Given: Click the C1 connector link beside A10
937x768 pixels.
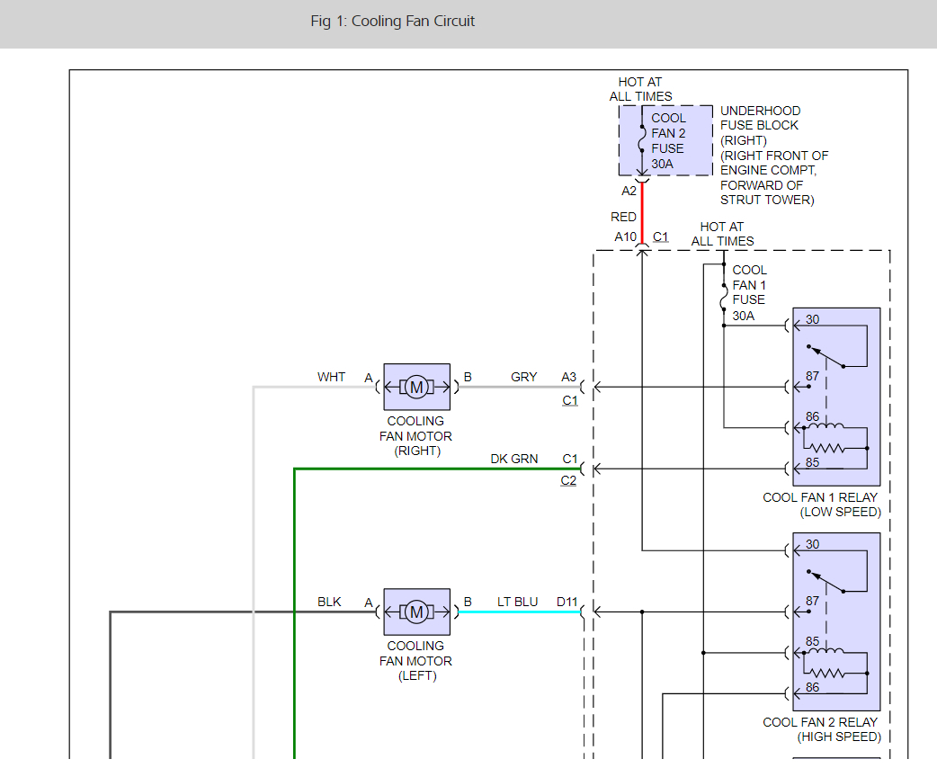Looking at the screenshot, I should pyautogui.click(x=661, y=237).
